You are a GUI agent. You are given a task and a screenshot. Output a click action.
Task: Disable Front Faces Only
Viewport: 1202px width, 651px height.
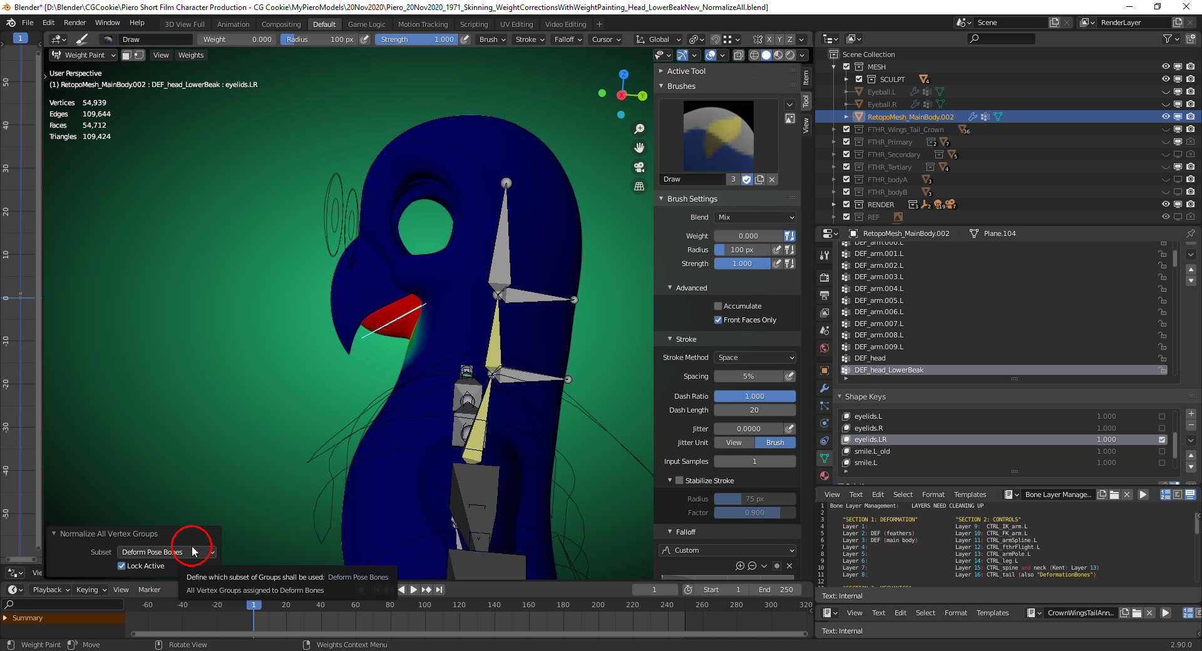pos(719,320)
